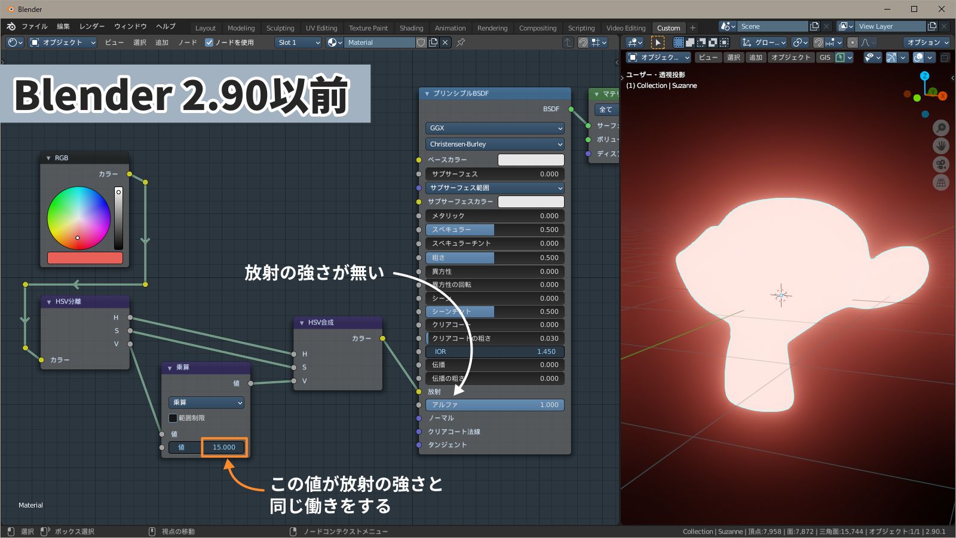Collapse the HSV合成 node triangle

click(x=302, y=323)
